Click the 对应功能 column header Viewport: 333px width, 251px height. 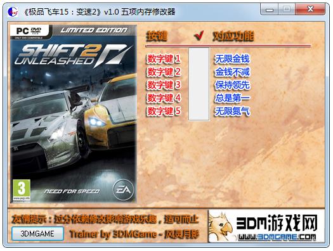[233, 36]
